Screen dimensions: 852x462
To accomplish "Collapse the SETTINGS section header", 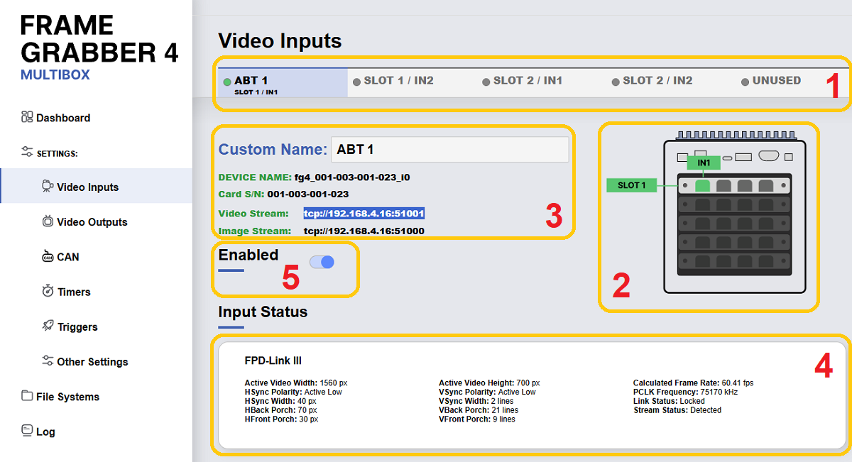I will tap(57, 153).
